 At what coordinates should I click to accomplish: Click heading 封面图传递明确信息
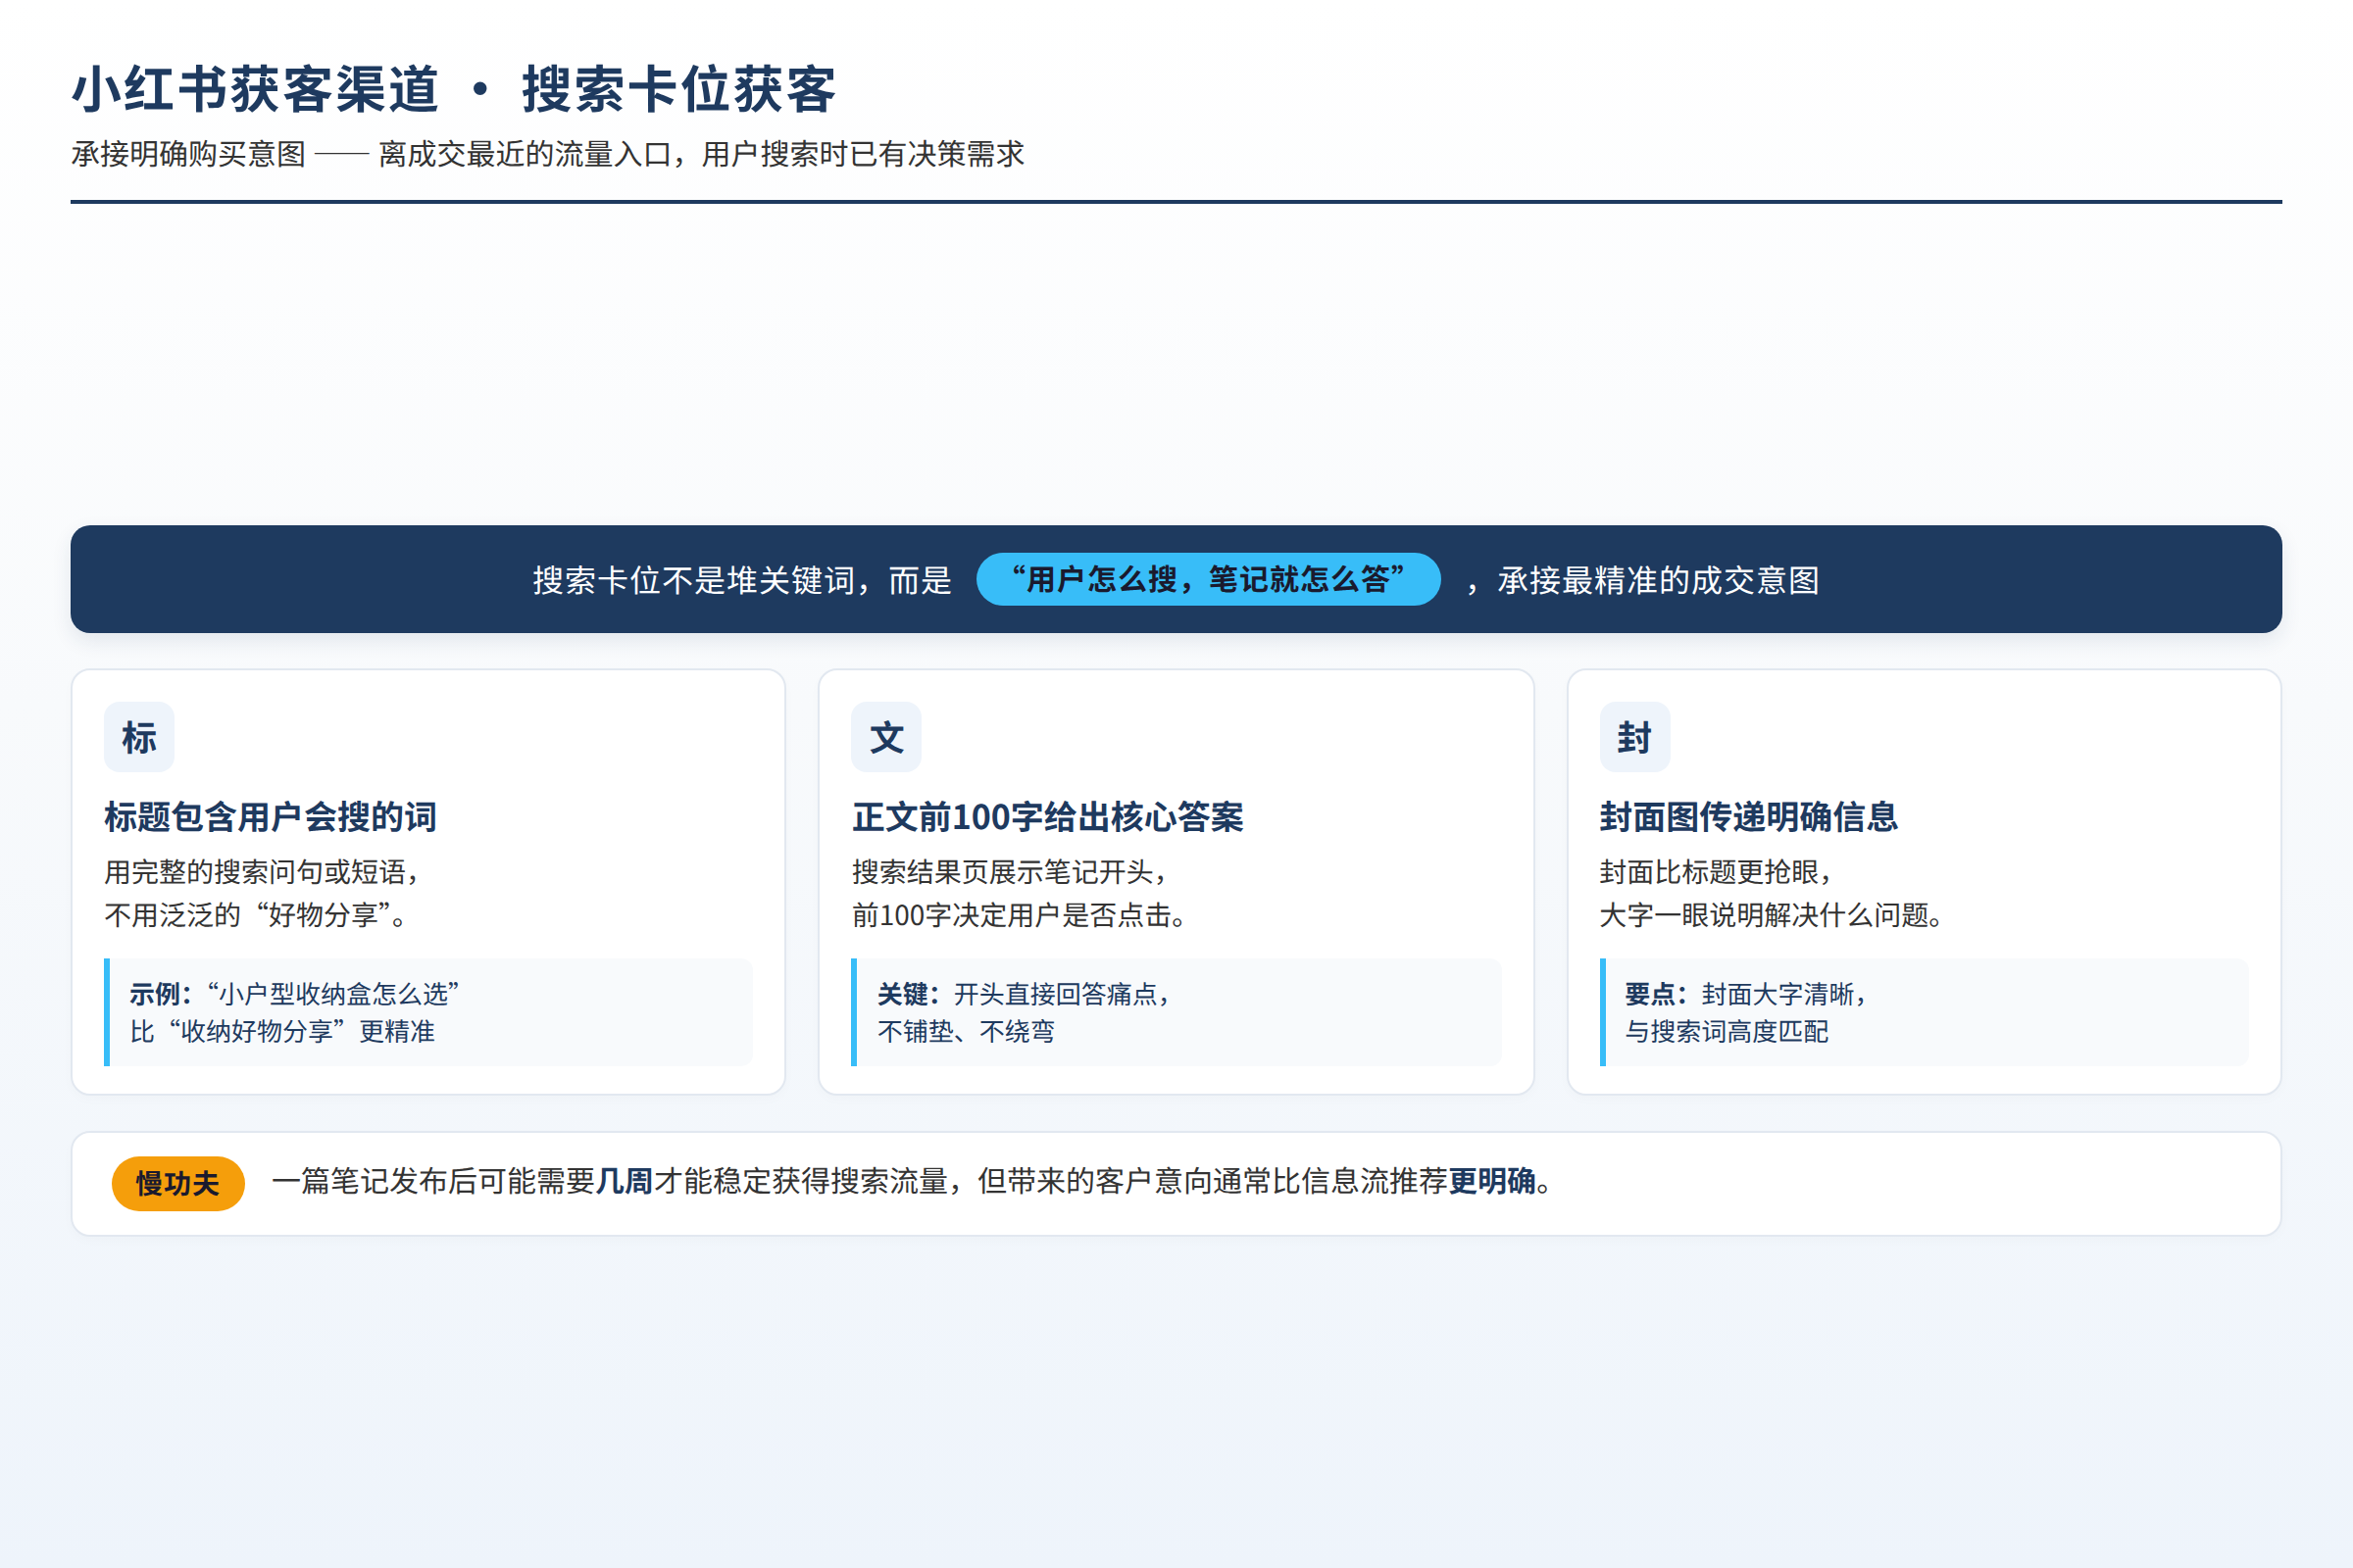[1749, 817]
